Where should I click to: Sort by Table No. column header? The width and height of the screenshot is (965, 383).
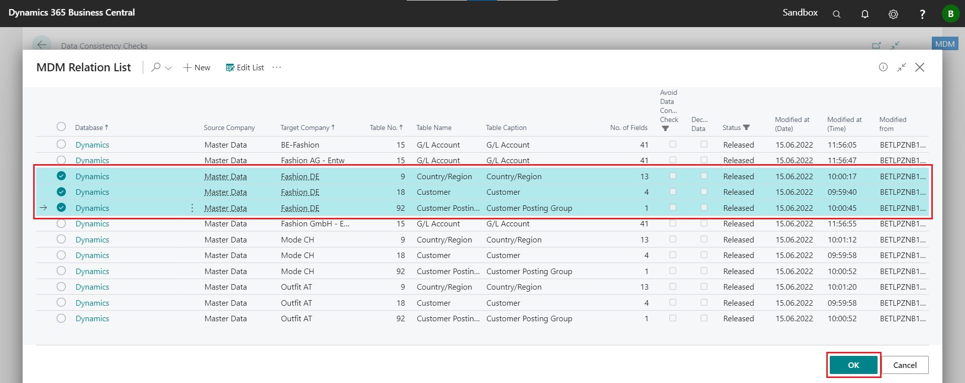tap(386, 127)
